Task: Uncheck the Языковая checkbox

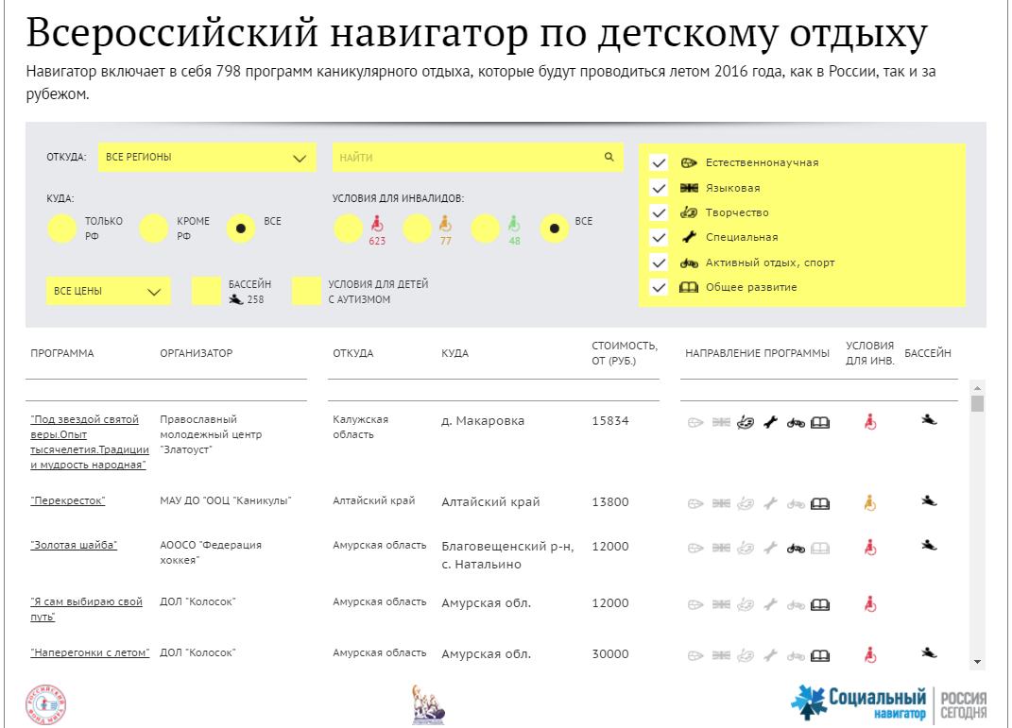Action: (x=659, y=188)
